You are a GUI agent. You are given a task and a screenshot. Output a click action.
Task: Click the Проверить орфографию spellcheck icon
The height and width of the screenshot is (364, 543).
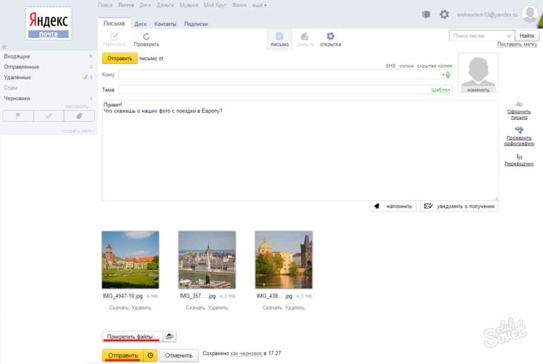click(x=519, y=130)
